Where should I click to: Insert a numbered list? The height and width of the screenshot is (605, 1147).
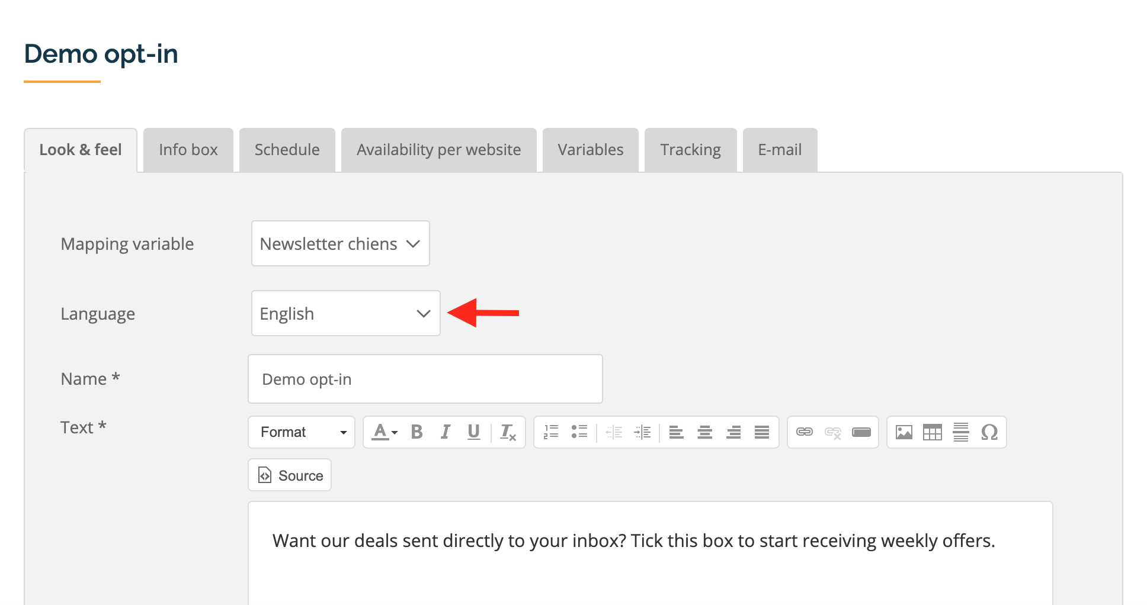coord(551,432)
